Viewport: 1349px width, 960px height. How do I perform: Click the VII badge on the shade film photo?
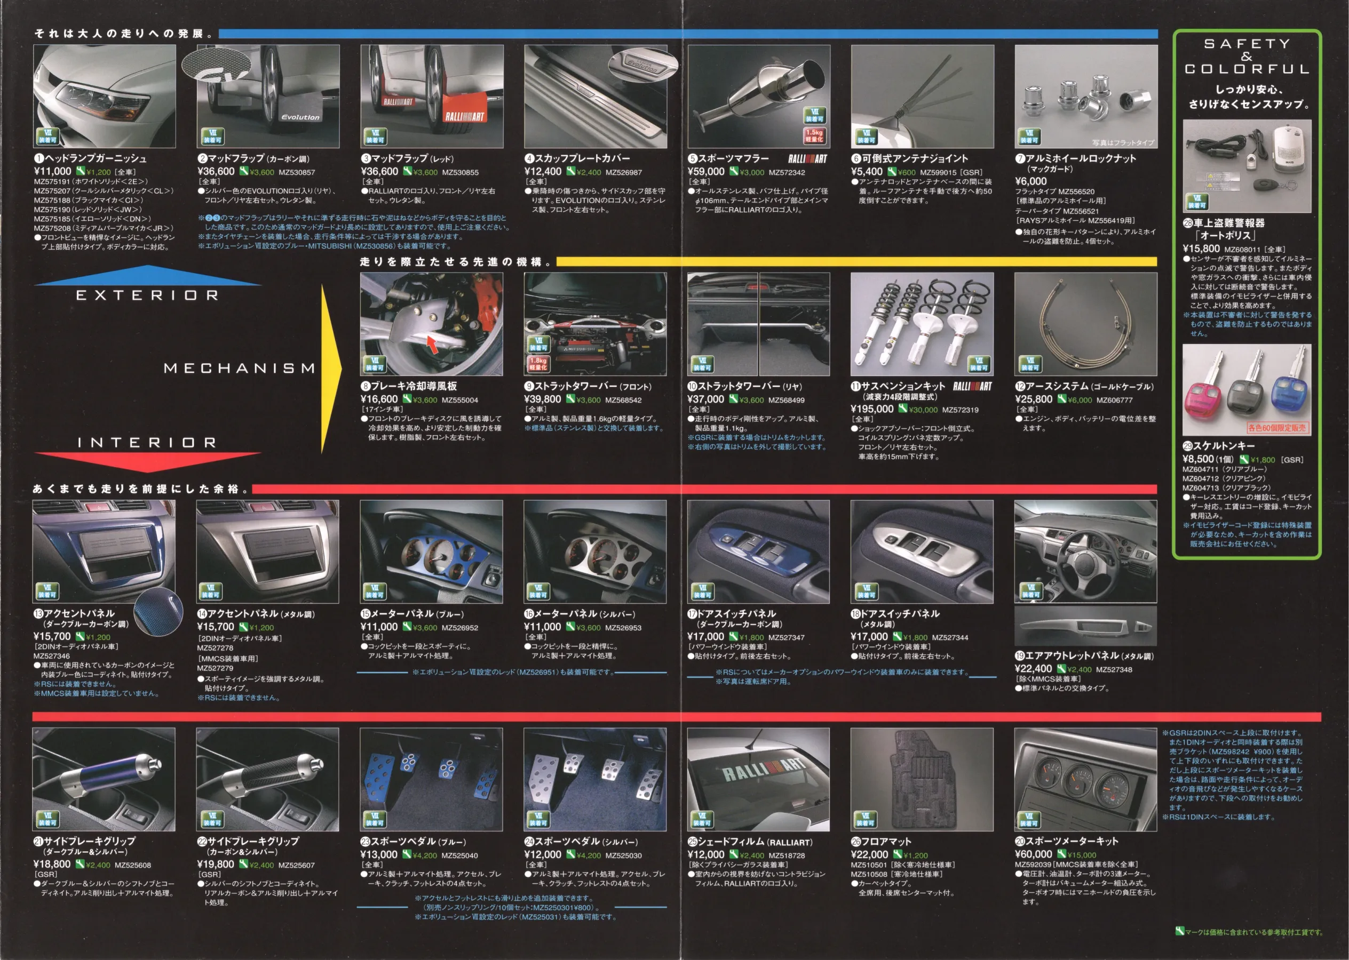tap(702, 819)
